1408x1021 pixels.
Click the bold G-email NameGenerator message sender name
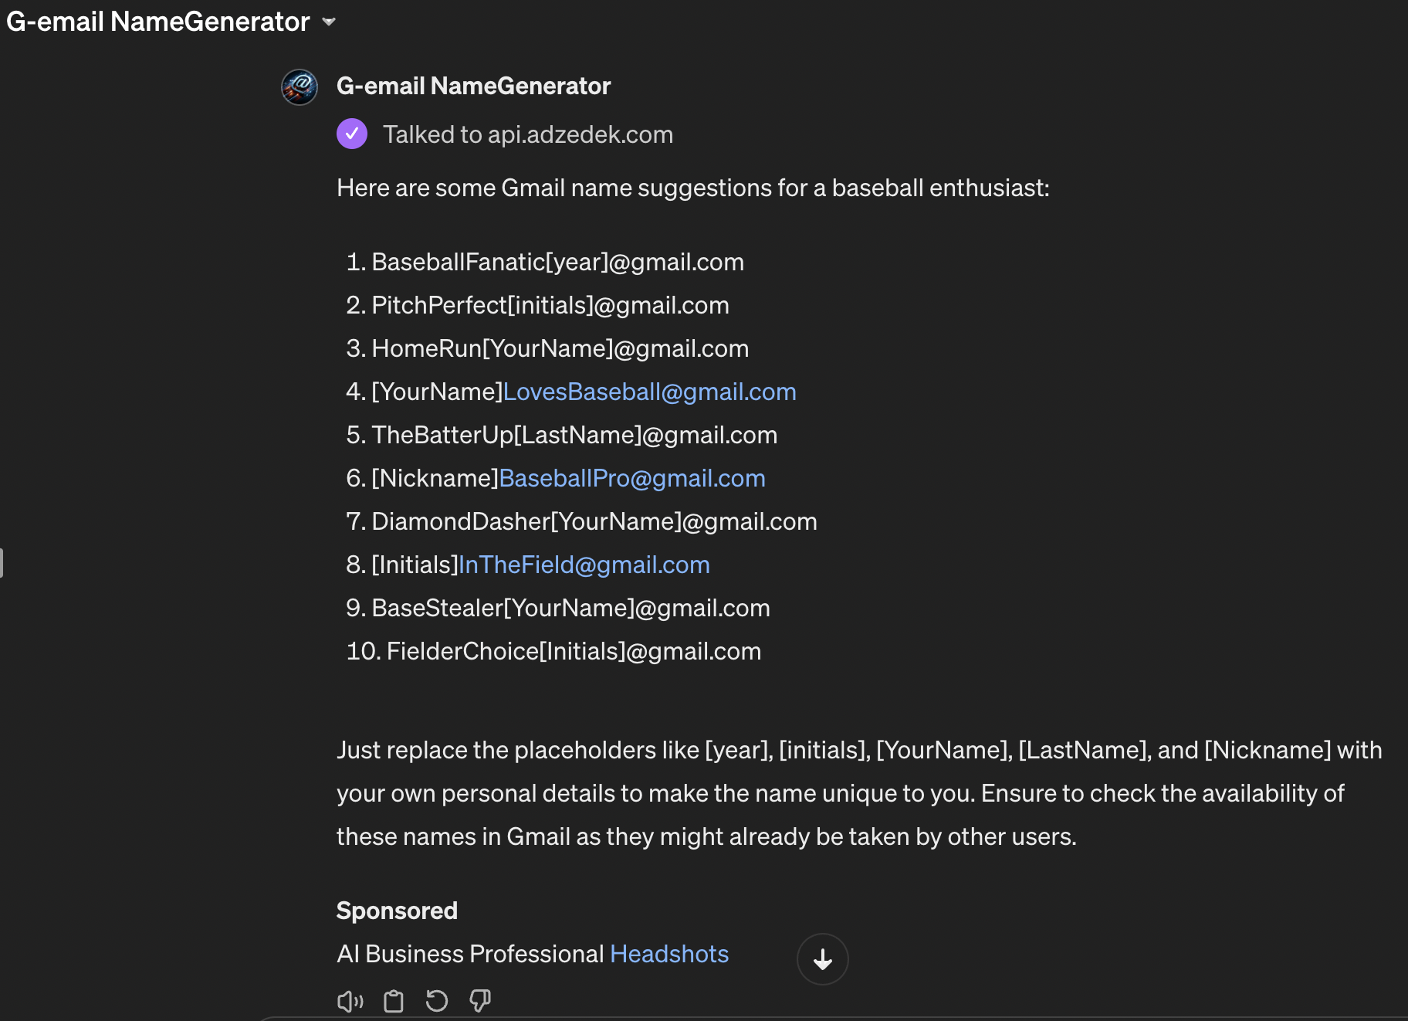click(473, 86)
